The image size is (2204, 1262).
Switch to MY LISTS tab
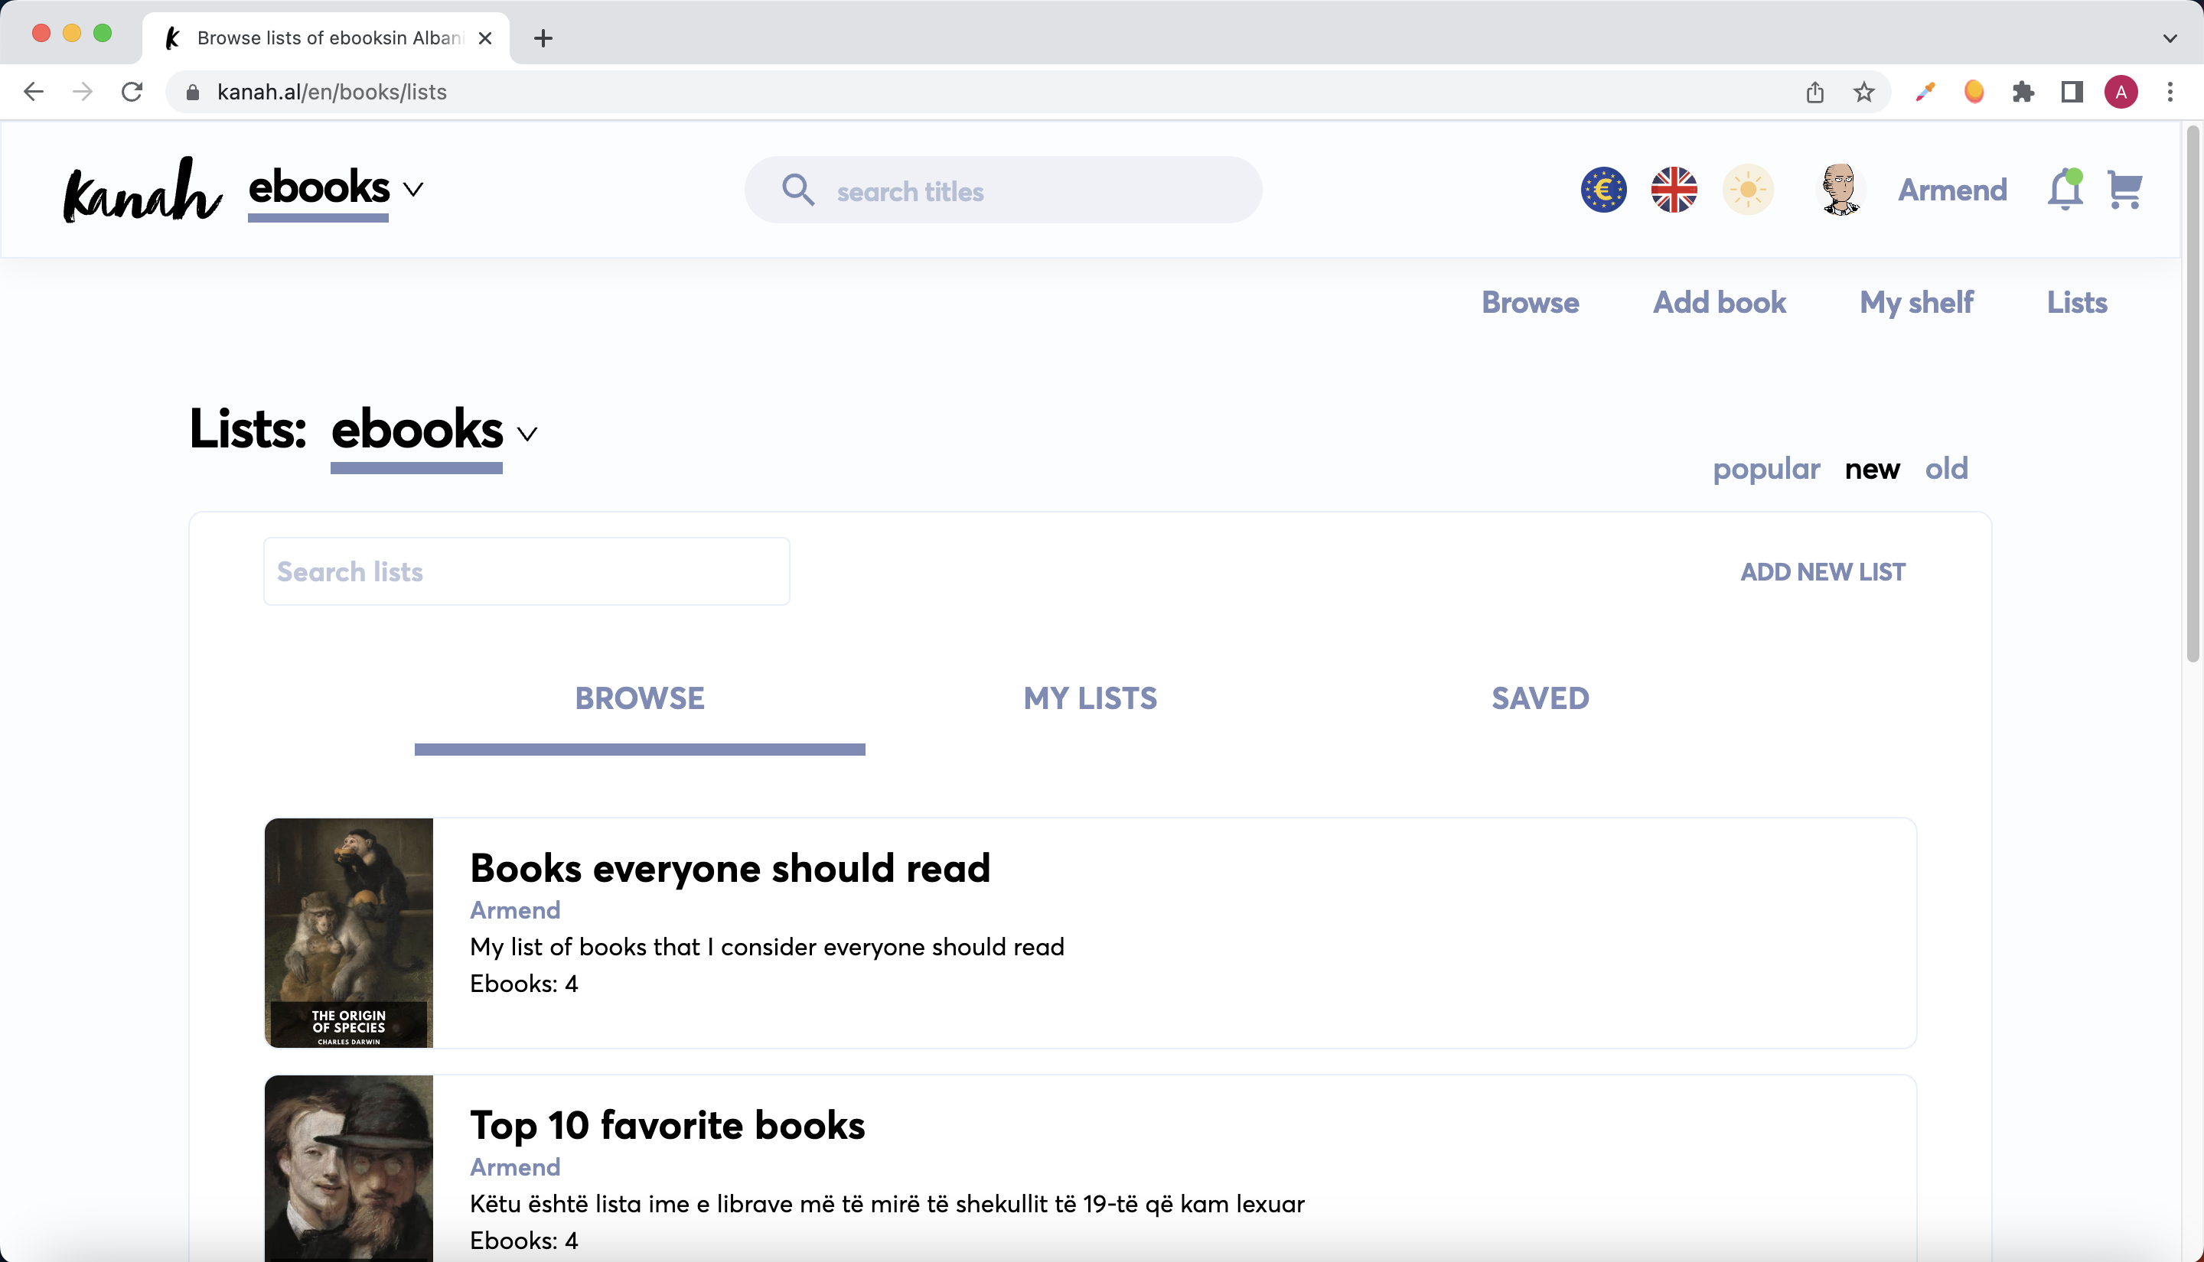[x=1090, y=698]
